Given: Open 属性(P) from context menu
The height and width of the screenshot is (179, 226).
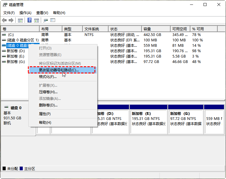Looking at the screenshot, I should pos(45,114).
